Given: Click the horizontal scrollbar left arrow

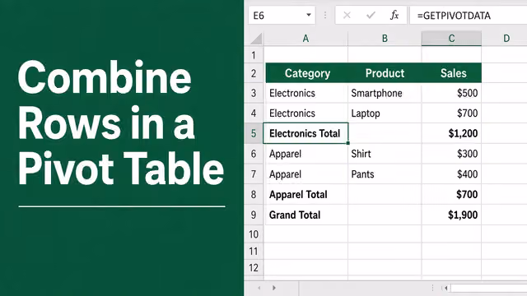Looking at the screenshot, I should [x=446, y=288].
